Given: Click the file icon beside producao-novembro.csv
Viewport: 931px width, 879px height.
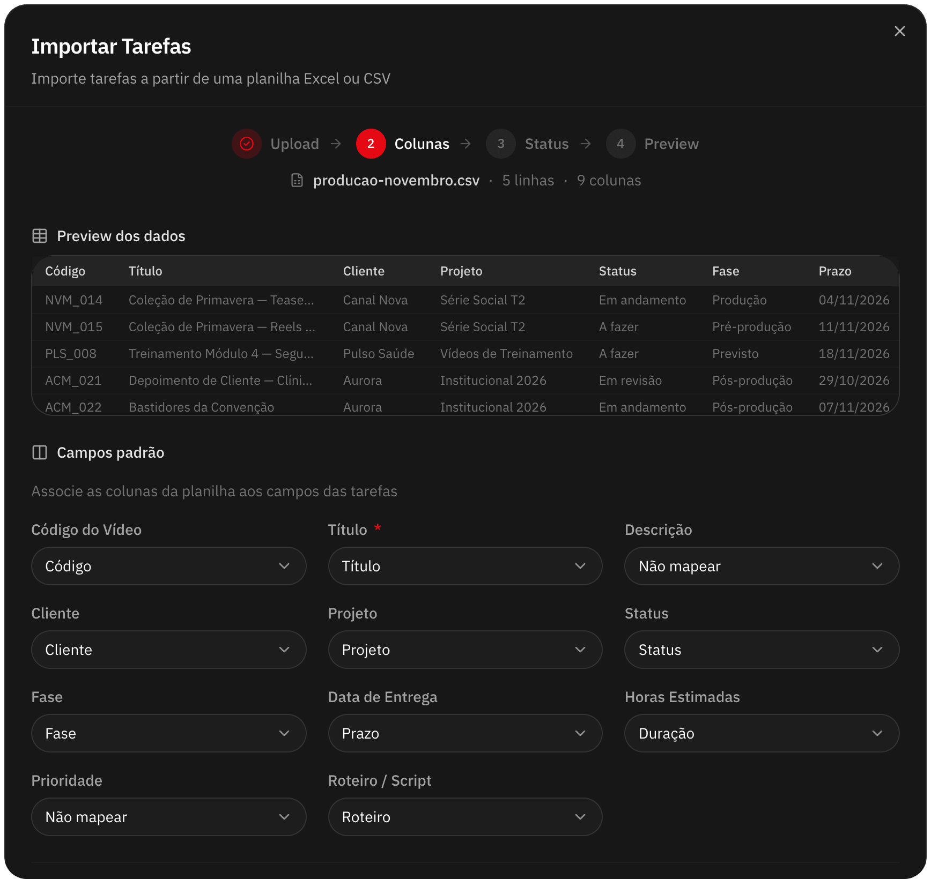Looking at the screenshot, I should click(x=297, y=181).
